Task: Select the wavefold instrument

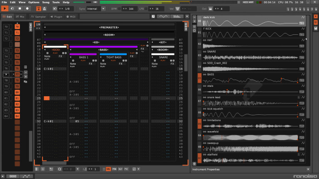Action: point(251,135)
